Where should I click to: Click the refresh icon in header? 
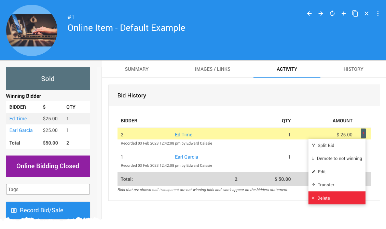click(x=332, y=14)
